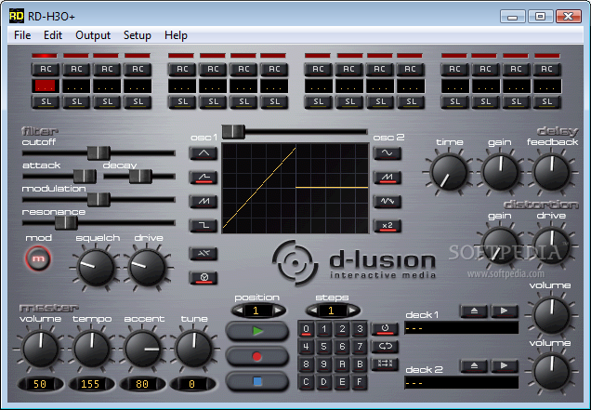Image resolution: width=591 pixels, height=410 pixels.
Task: Click the RC button above the red-lit pattern slot
Action: 46,70
